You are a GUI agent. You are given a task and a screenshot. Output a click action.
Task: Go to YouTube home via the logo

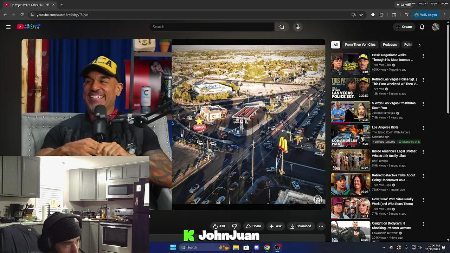tap(28, 27)
